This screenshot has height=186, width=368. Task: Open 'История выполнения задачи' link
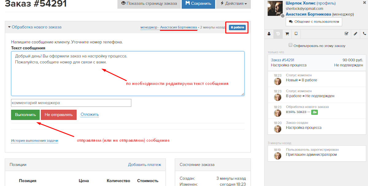click(x=34, y=141)
